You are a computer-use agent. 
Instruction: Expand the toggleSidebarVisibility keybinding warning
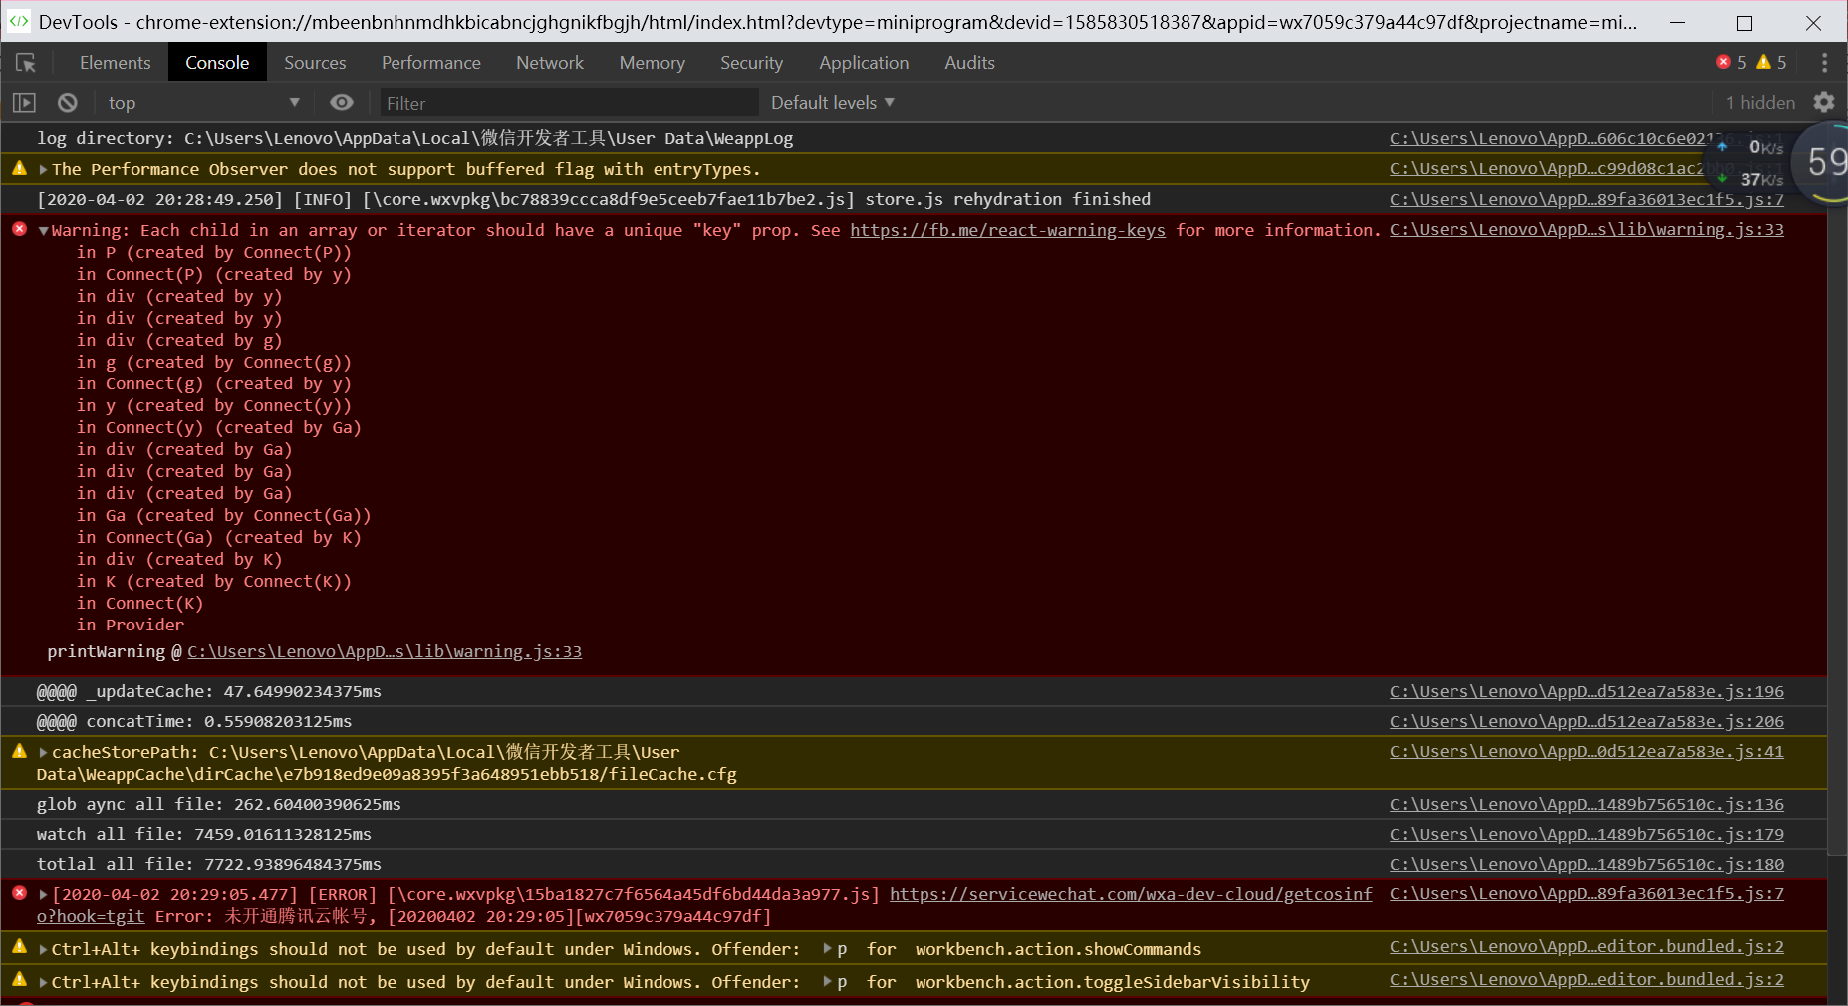[x=43, y=983]
